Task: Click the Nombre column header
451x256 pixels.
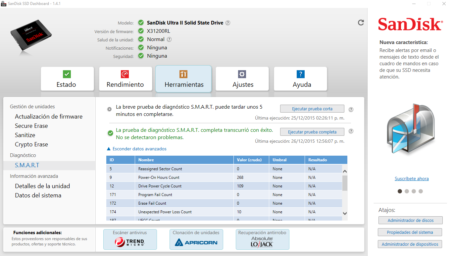Action: point(184,160)
